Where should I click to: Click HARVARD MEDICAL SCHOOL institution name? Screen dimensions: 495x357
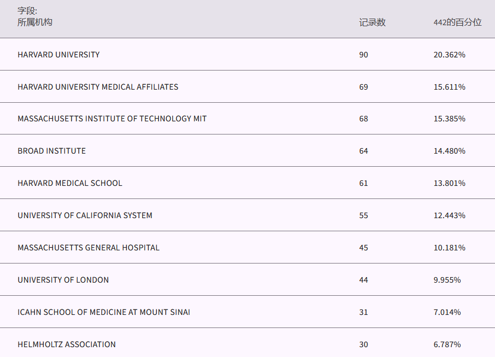[70, 183]
